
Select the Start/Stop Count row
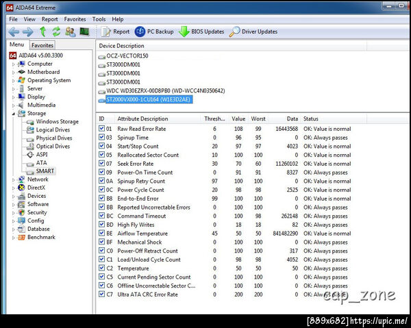(x=225, y=146)
